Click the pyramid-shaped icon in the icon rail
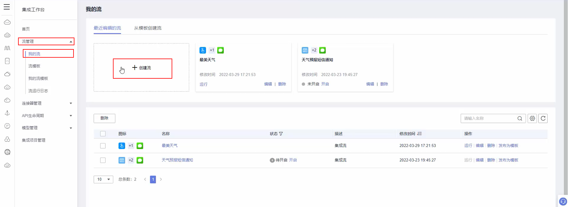This screenshot has width=568, height=207. pyautogui.click(x=7, y=113)
